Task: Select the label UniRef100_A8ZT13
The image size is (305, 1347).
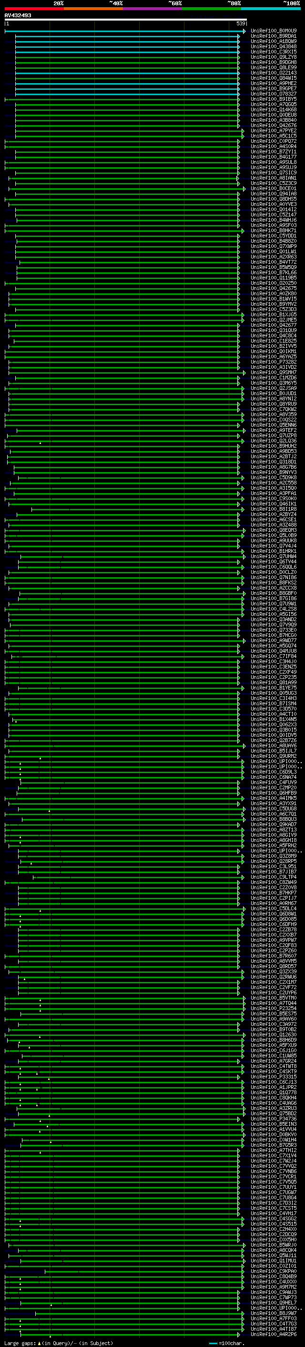Action: (x=274, y=830)
